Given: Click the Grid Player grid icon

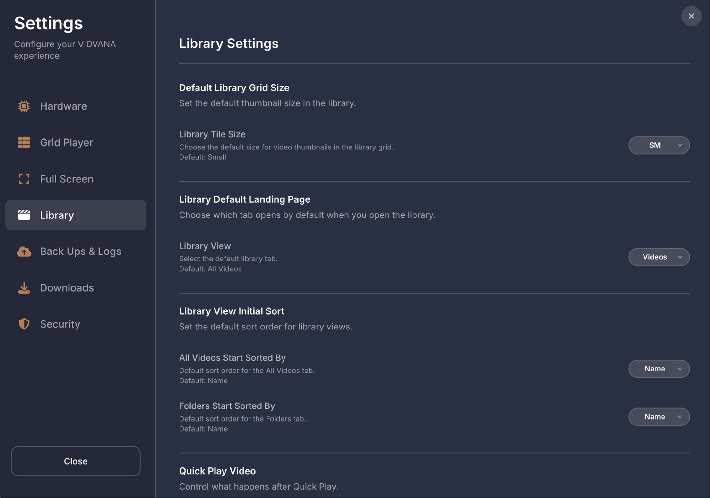Looking at the screenshot, I should pos(24,142).
